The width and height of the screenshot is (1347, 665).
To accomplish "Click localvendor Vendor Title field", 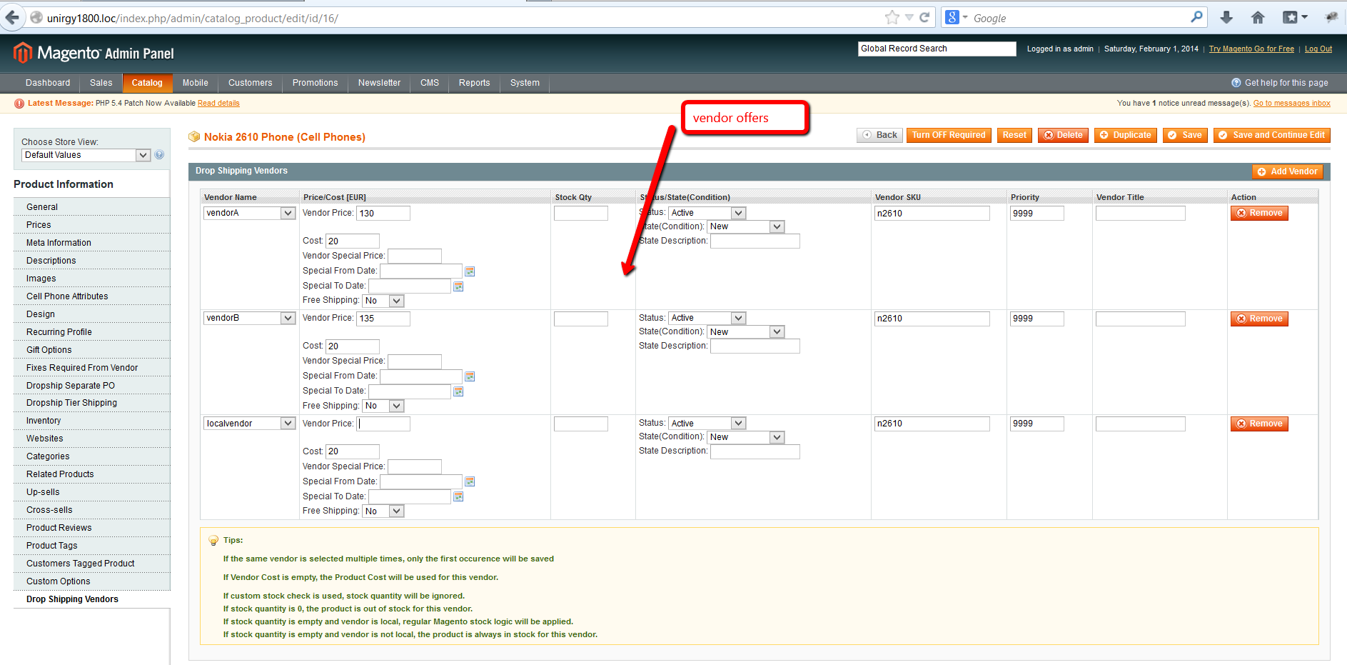I will pos(1141,424).
